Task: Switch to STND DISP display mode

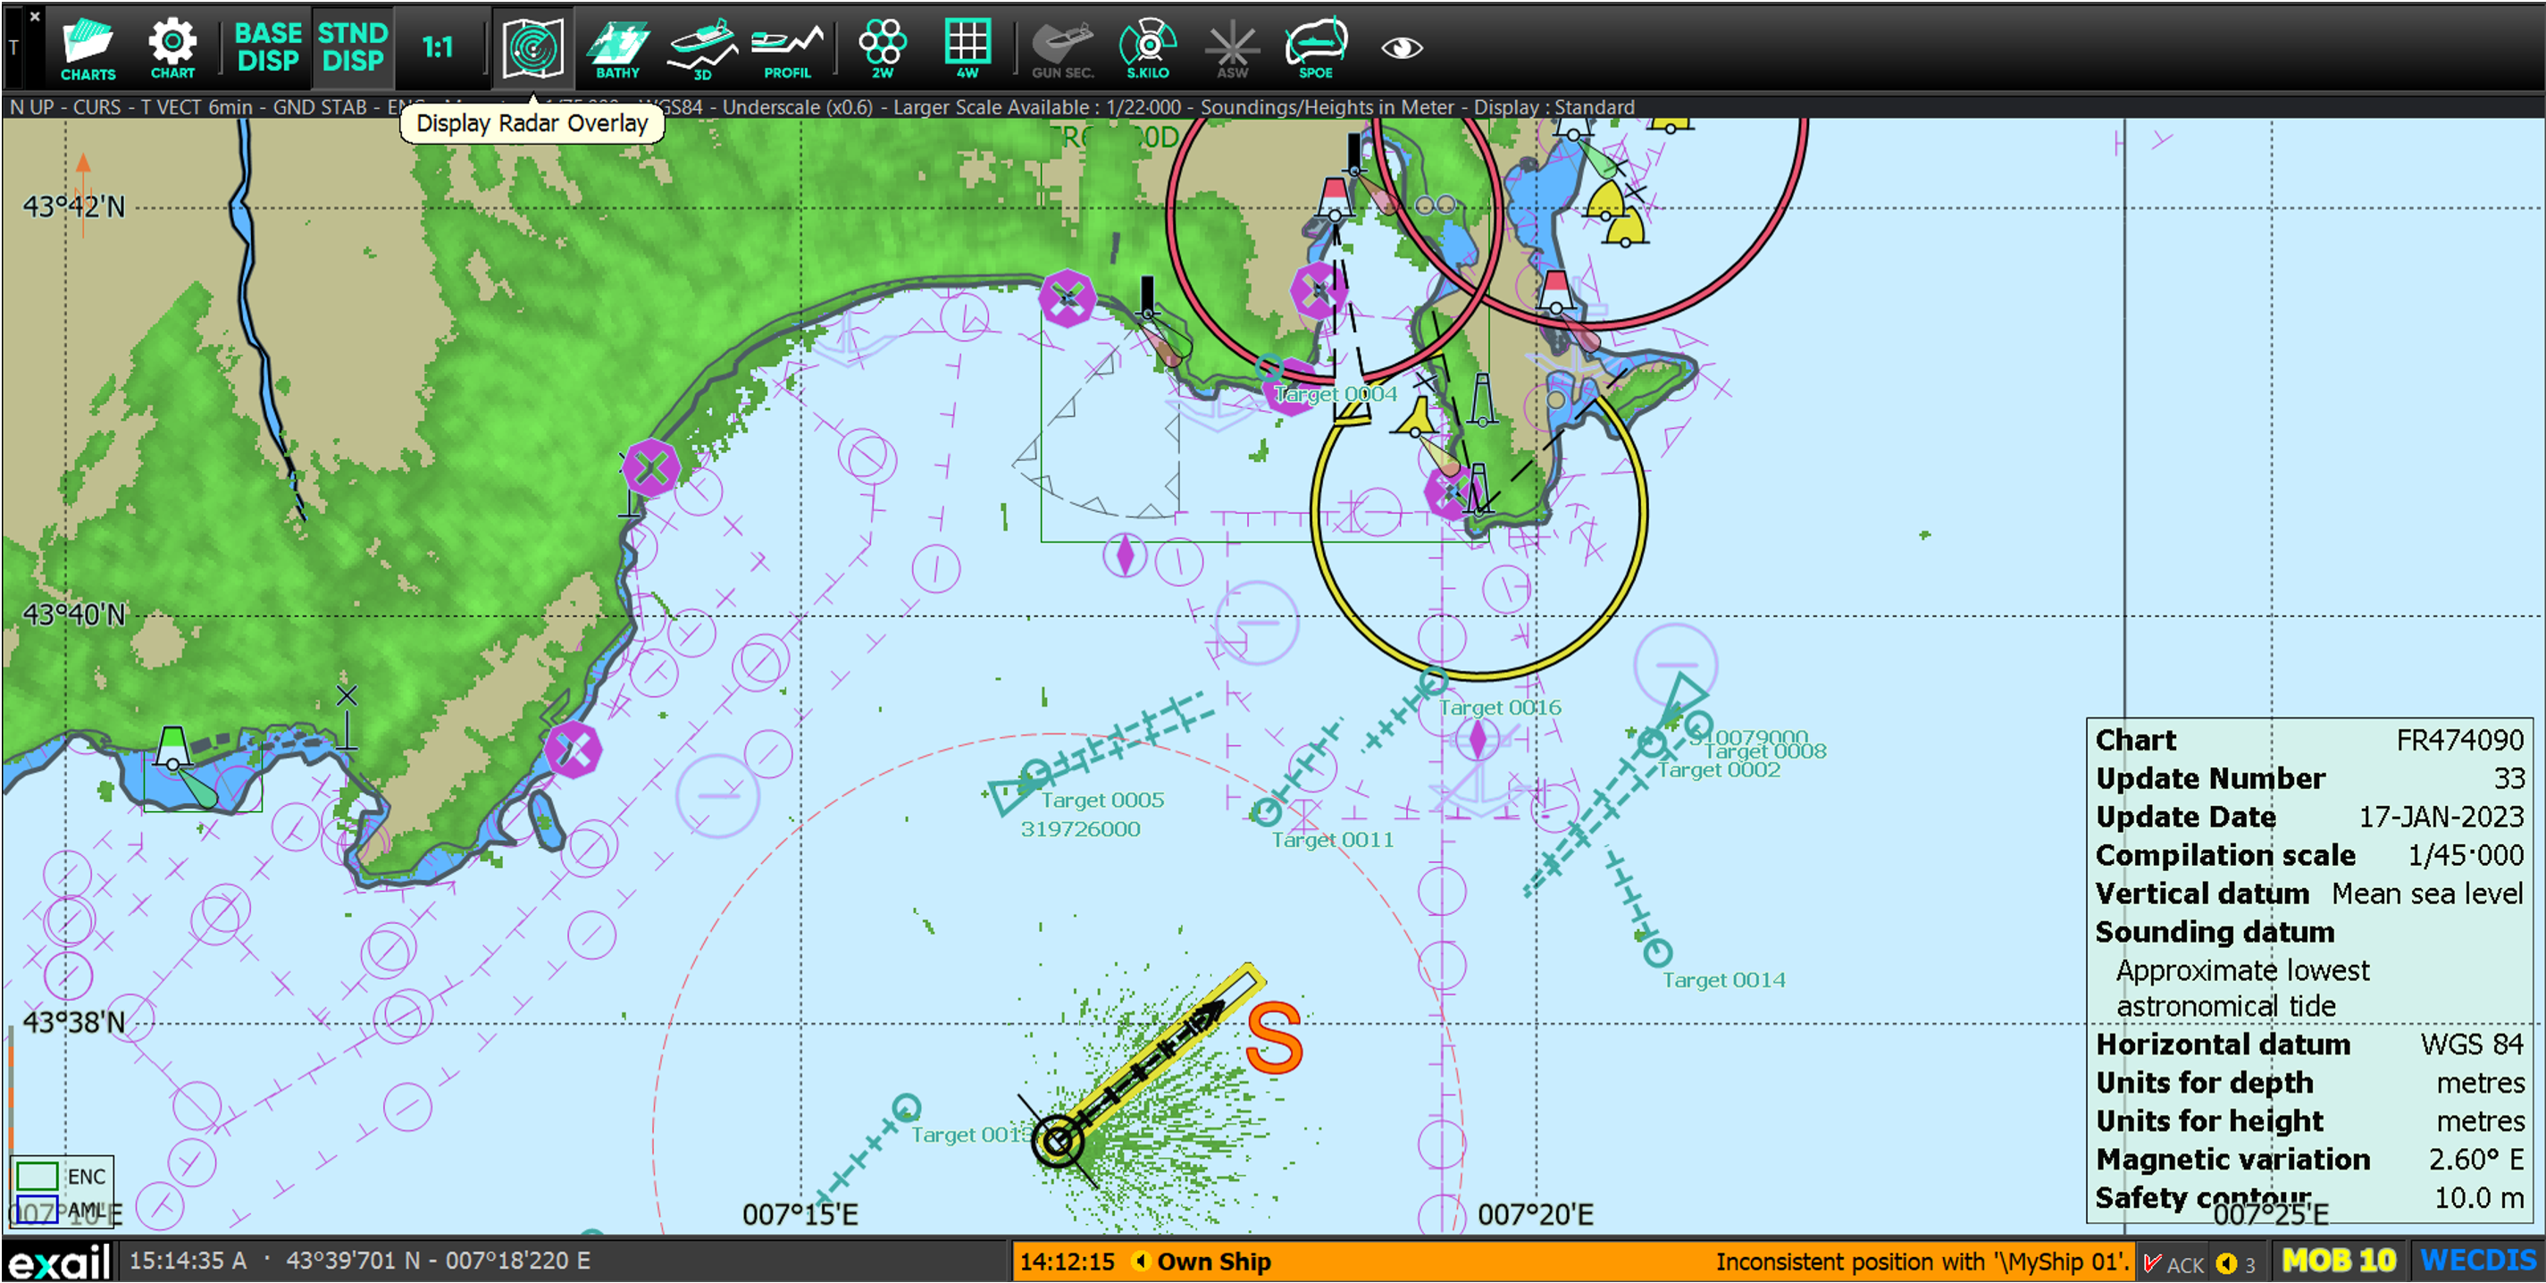Action: pyautogui.click(x=353, y=47)
